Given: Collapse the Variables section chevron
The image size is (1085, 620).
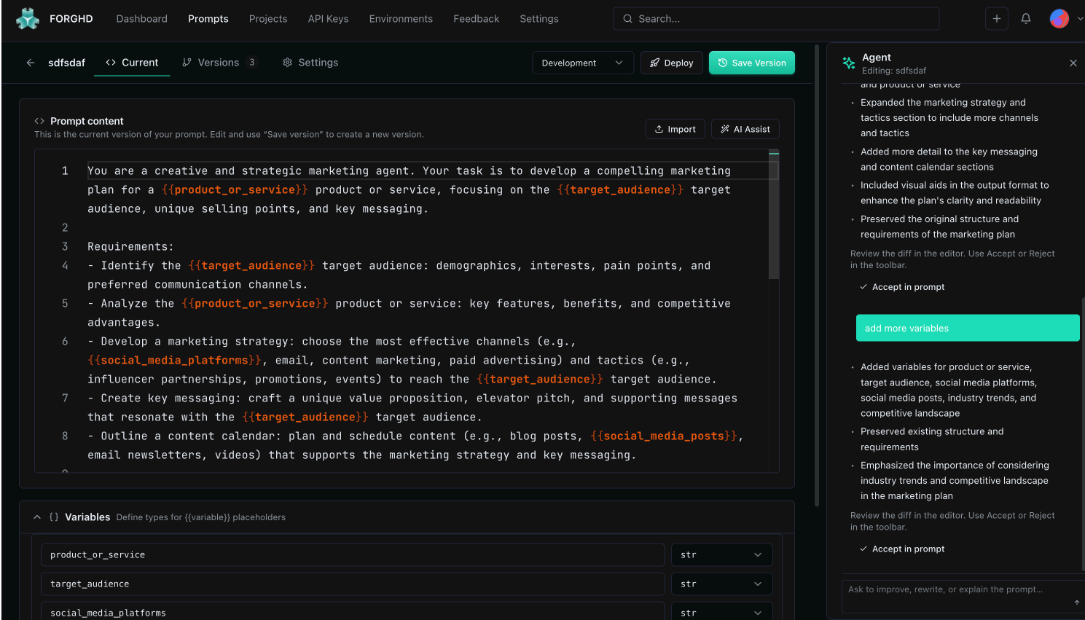Looking at the screenshot, I should pyautogui.click(x=37, y=517).
